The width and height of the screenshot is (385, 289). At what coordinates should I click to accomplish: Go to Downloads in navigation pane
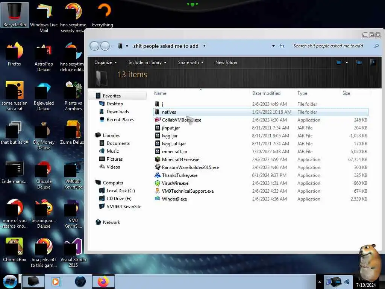118,111
